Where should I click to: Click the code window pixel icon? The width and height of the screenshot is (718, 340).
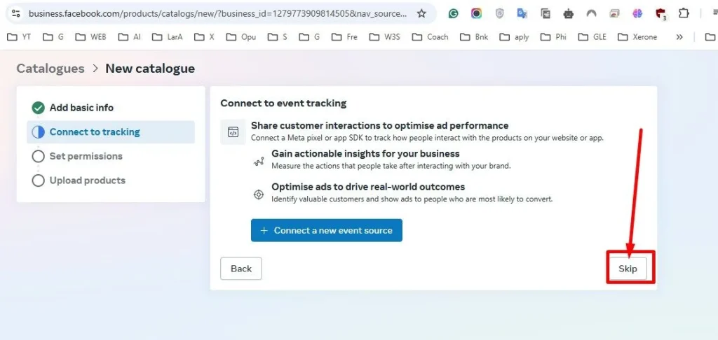point(233,132)
